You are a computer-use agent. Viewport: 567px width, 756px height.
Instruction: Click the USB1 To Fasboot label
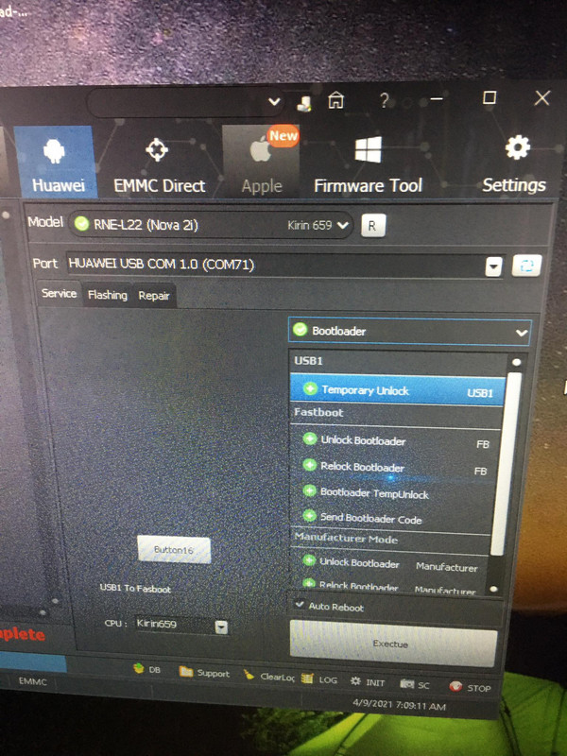135,588
